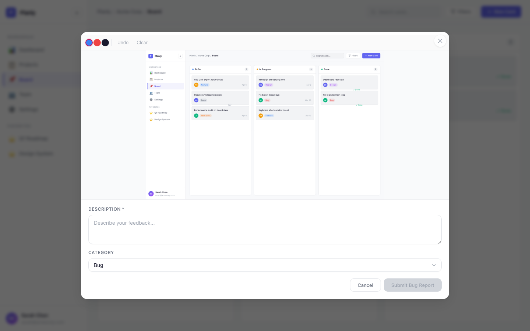
Task: Click the description box resize handle
Action: [x=439, y=242]
